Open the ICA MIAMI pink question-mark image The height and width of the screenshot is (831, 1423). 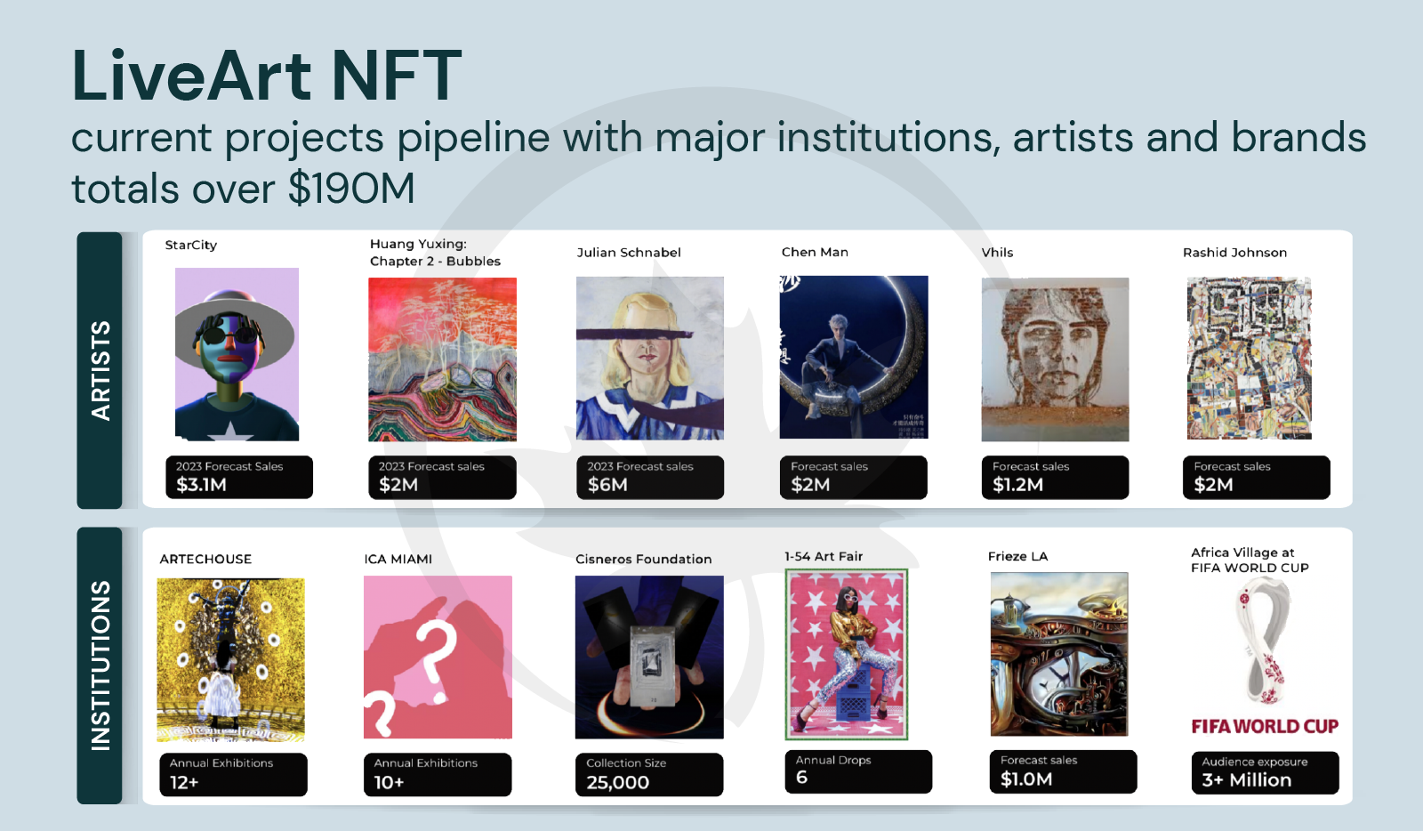[x=438, y=657]
